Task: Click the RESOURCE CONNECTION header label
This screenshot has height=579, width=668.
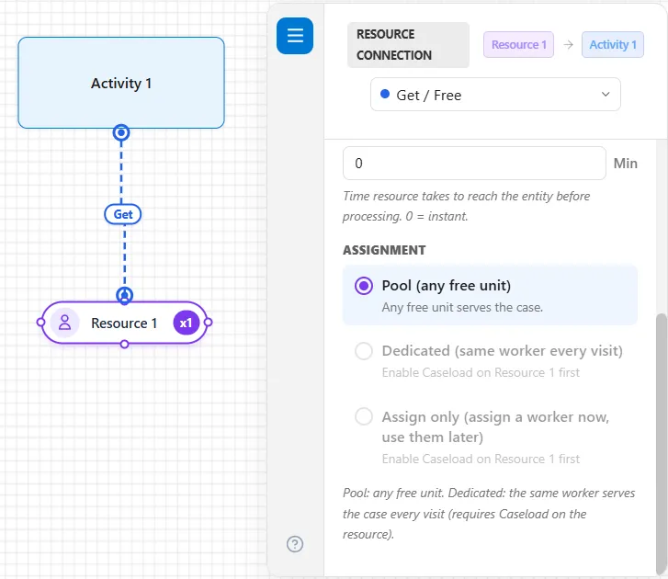Action: (x=408, y=45)
